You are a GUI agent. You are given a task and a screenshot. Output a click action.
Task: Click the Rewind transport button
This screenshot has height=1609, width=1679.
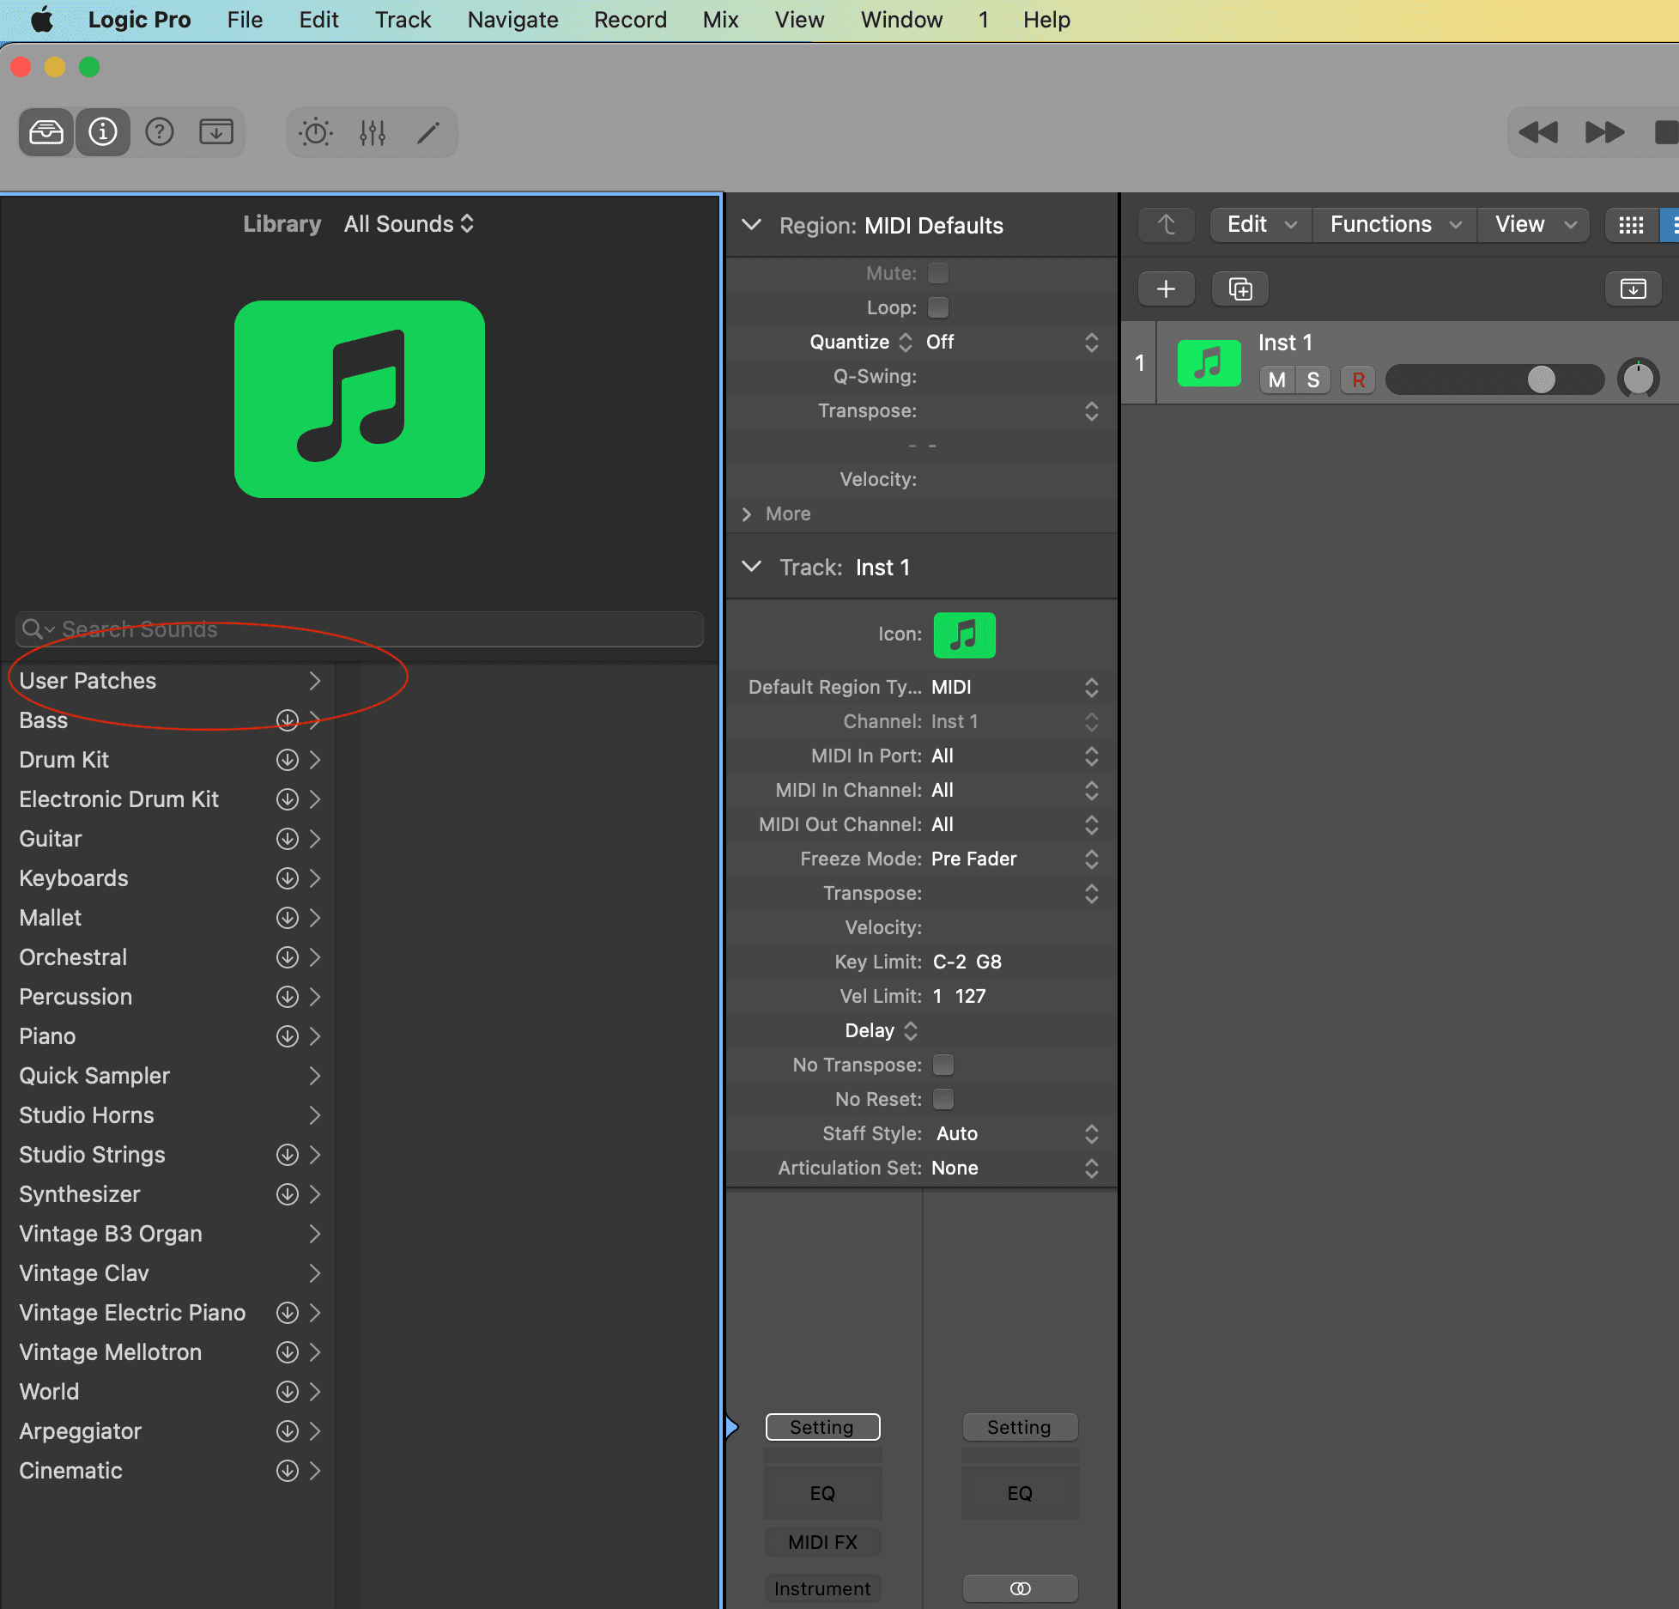tap(1538, 132)
